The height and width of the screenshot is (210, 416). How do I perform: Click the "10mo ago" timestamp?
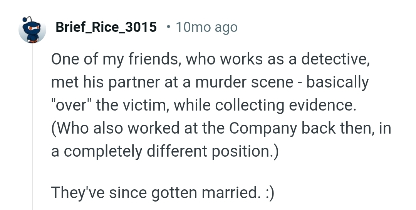pyautogui.click(x=206, y=27)
